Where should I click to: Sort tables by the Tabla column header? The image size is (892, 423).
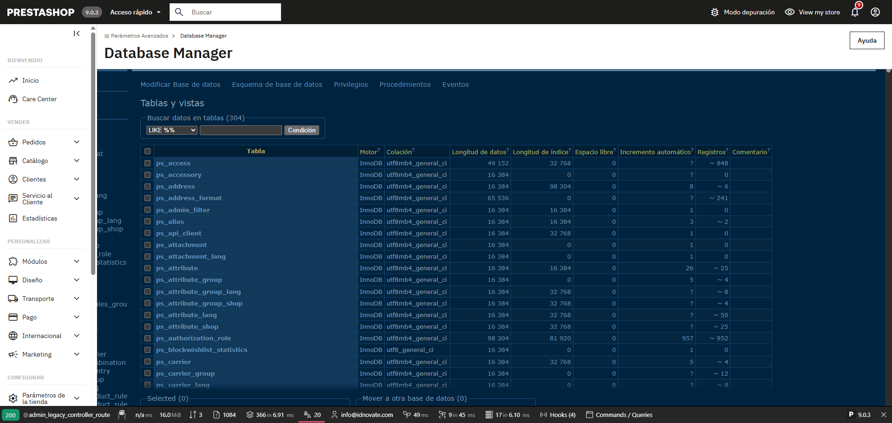256,151
